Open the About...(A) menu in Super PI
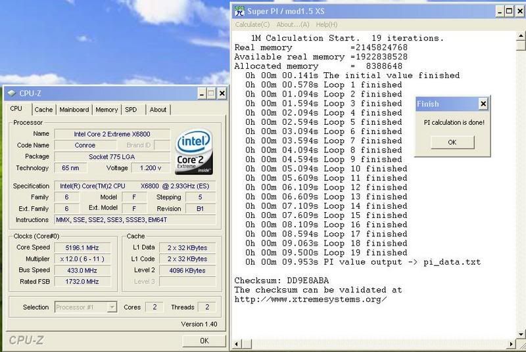This screenshot has height=352, width=526. click(293, 24)
